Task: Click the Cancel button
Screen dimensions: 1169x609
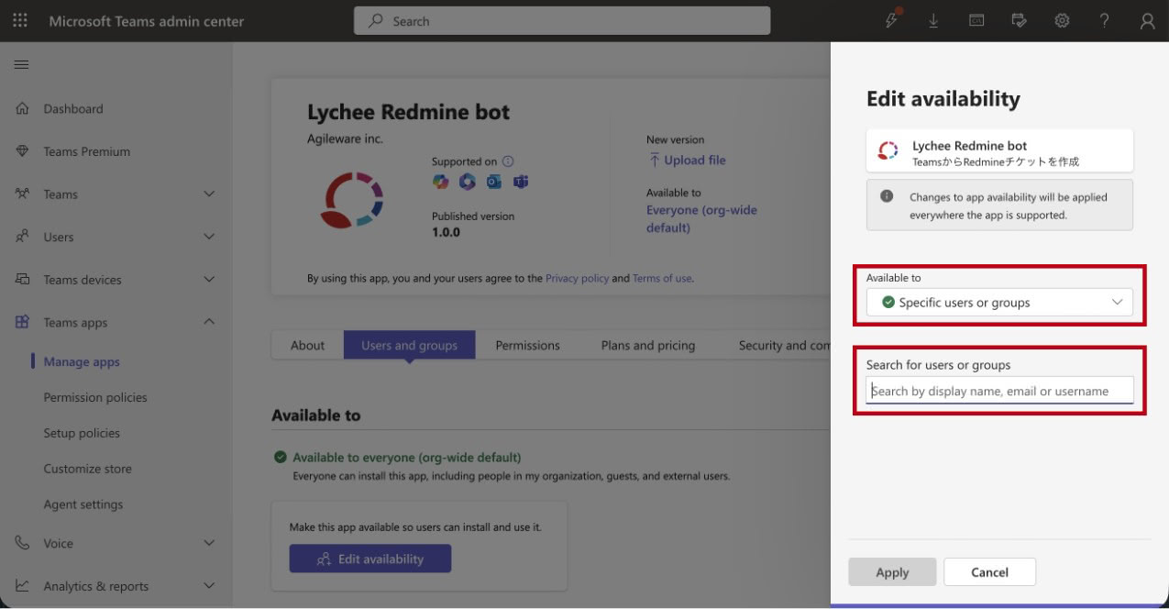Action: 989,571
